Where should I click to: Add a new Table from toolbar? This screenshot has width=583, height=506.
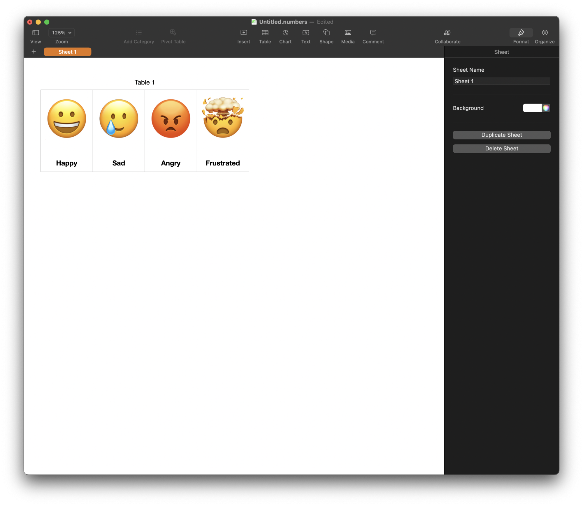point(265,33)
